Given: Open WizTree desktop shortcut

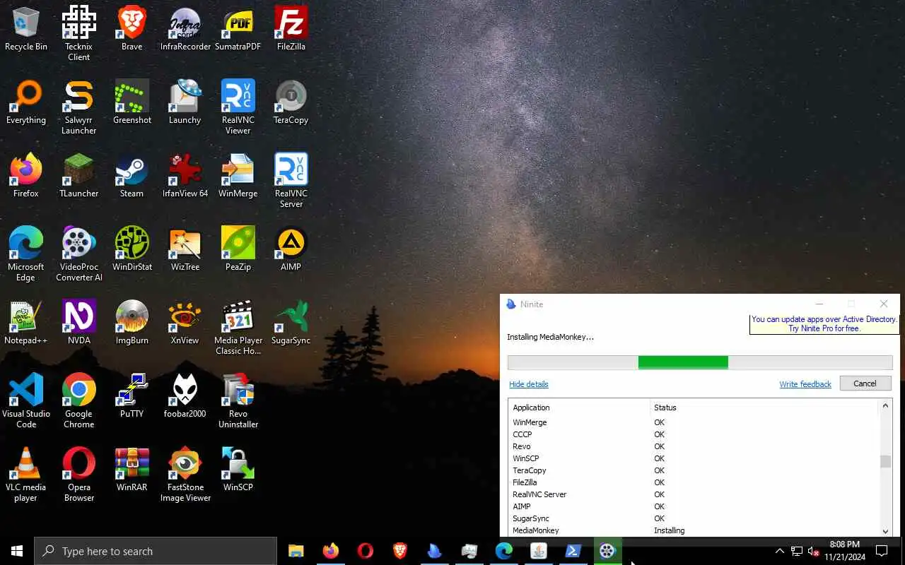Looking at the screenshot, I should (185, 250).
